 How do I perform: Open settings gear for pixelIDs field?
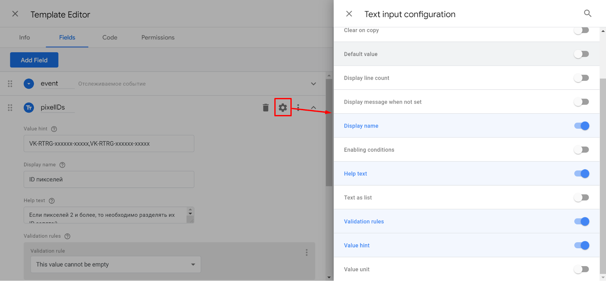pos(283,107)
